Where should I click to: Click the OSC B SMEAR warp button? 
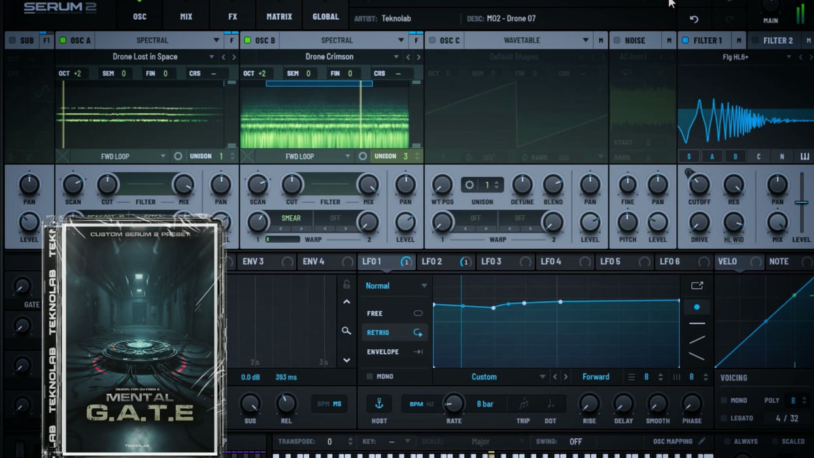pyautogui.click(x=291, y=218)
